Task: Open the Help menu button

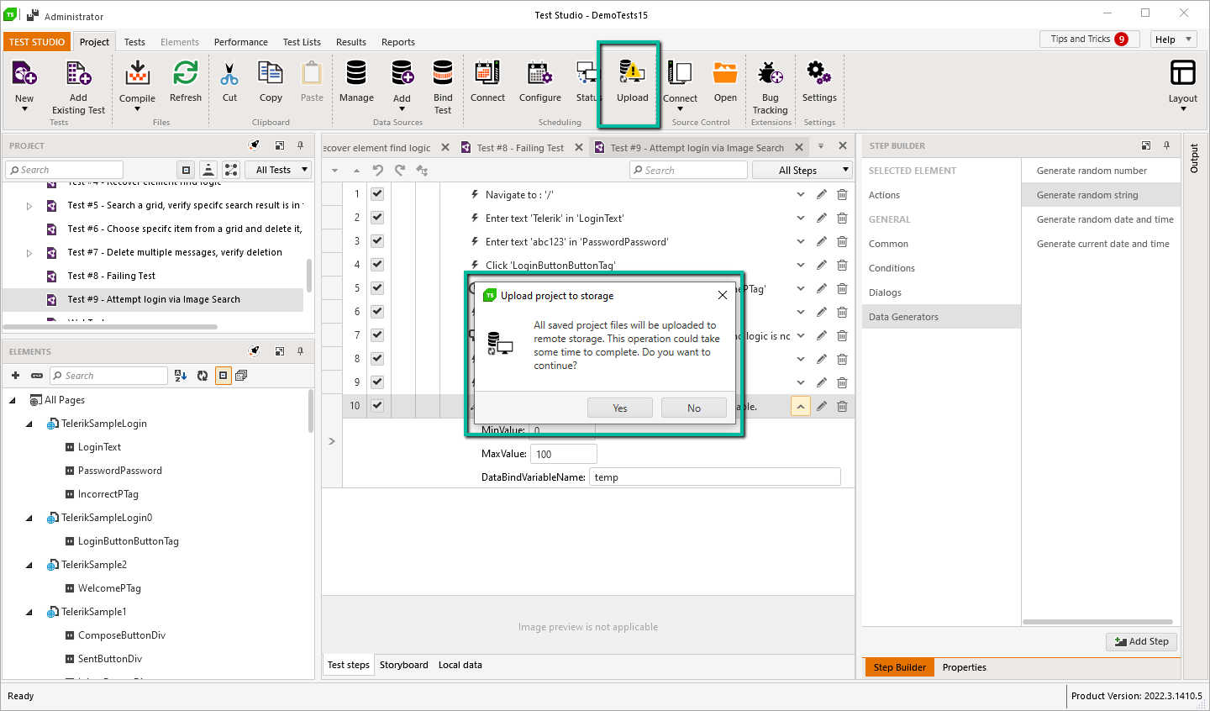Action: pos(1173,39)
